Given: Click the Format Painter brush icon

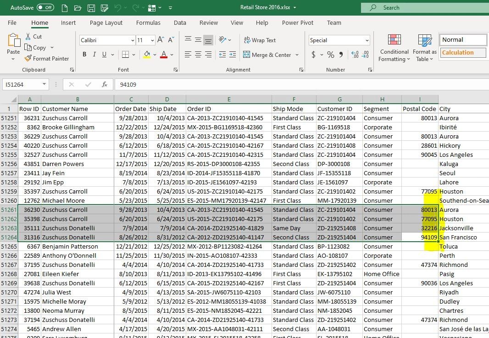Looking at the screenshot, I should pos(28,59).
